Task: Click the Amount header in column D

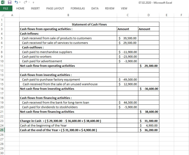Action: (x=148, y=29)
